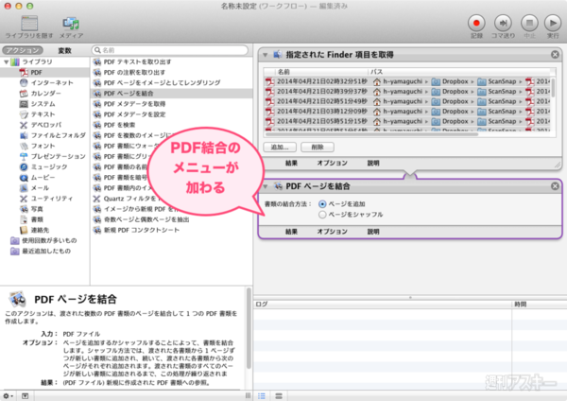567x401 pixels.
Task: Open オプション tab of Finder items action
Action: (332, 164)
